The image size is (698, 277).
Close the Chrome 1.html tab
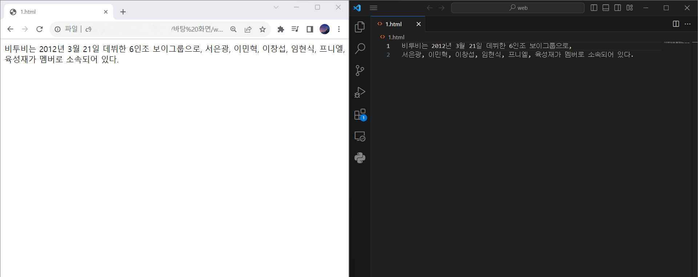coord(106,12)
